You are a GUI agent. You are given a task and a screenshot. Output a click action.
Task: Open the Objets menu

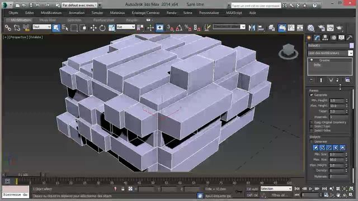[13, 13]
